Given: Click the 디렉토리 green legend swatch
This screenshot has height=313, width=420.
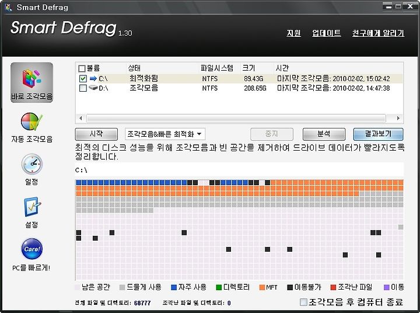Looking at the screenshot, I should pyautogui.click(x=219, y=287).
